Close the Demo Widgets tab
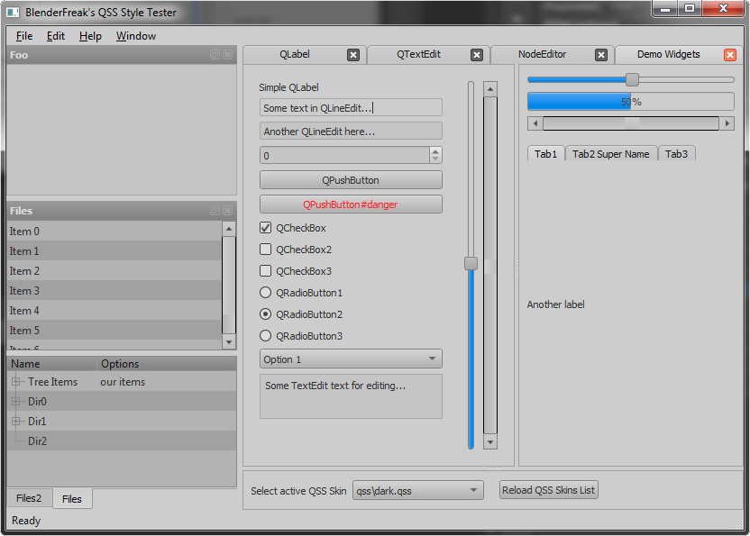This screenshot has height=536, width=750. [x=730, y=55]
